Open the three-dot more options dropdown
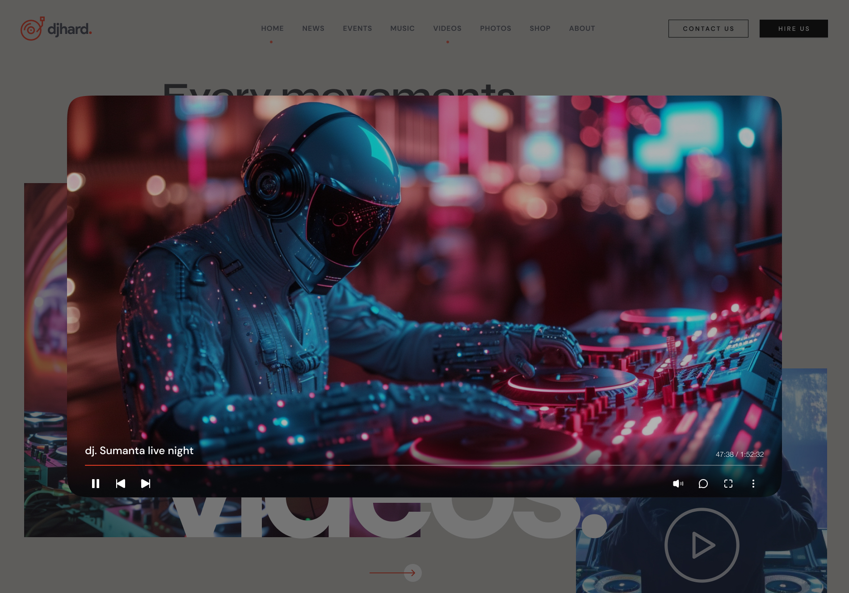Viewport: 849px width, 593px height. pos(753,484)
